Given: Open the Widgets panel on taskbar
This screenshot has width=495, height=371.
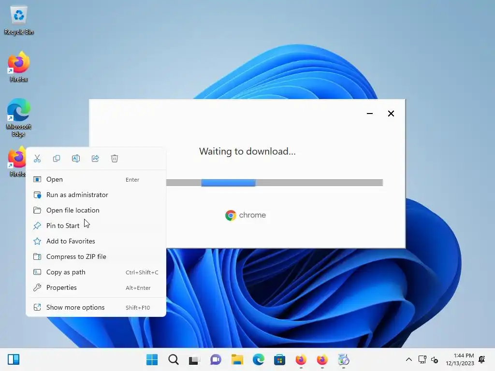Looking at the screenshot, I should pos(14,359).
